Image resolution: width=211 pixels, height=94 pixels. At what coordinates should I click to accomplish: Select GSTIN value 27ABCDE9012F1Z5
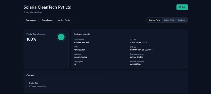point(138,42)
